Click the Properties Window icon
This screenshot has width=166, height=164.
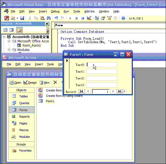coord(103,18)
